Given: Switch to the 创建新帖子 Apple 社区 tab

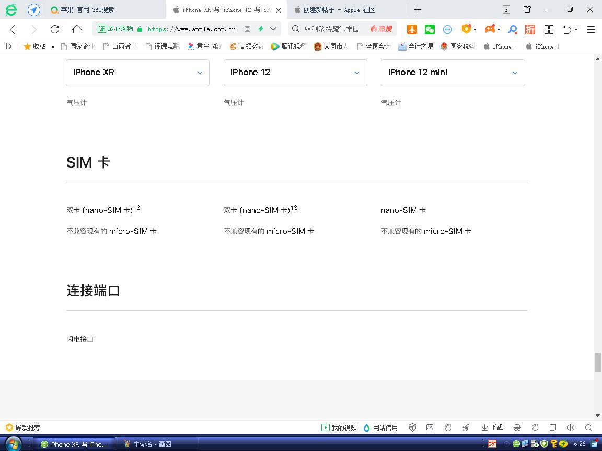Looking at the screenshot, I should 340,10.
